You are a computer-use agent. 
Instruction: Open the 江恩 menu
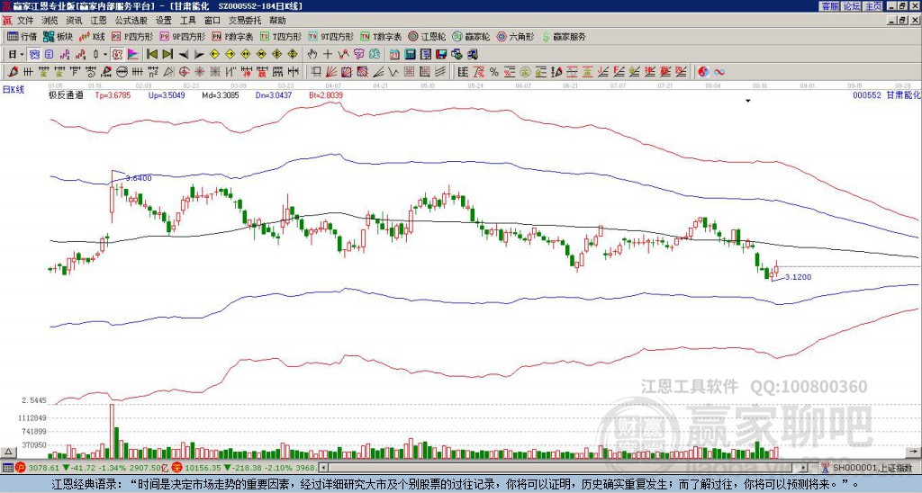pos(98,21)
